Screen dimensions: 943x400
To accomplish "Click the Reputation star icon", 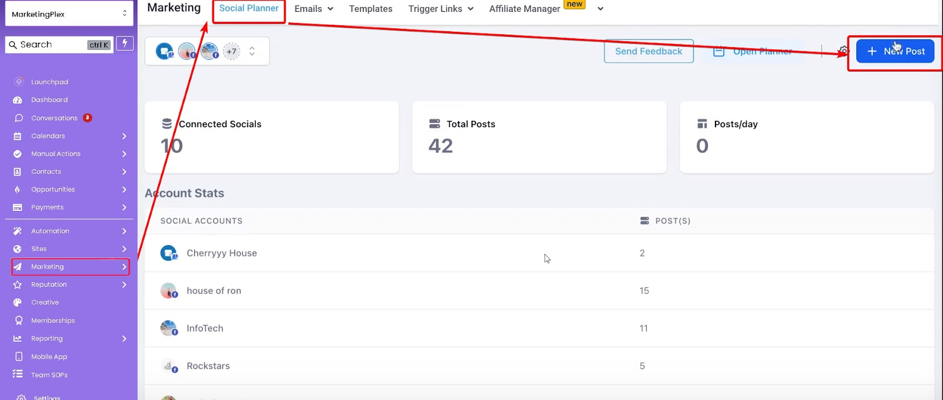I will click(18, 285).
